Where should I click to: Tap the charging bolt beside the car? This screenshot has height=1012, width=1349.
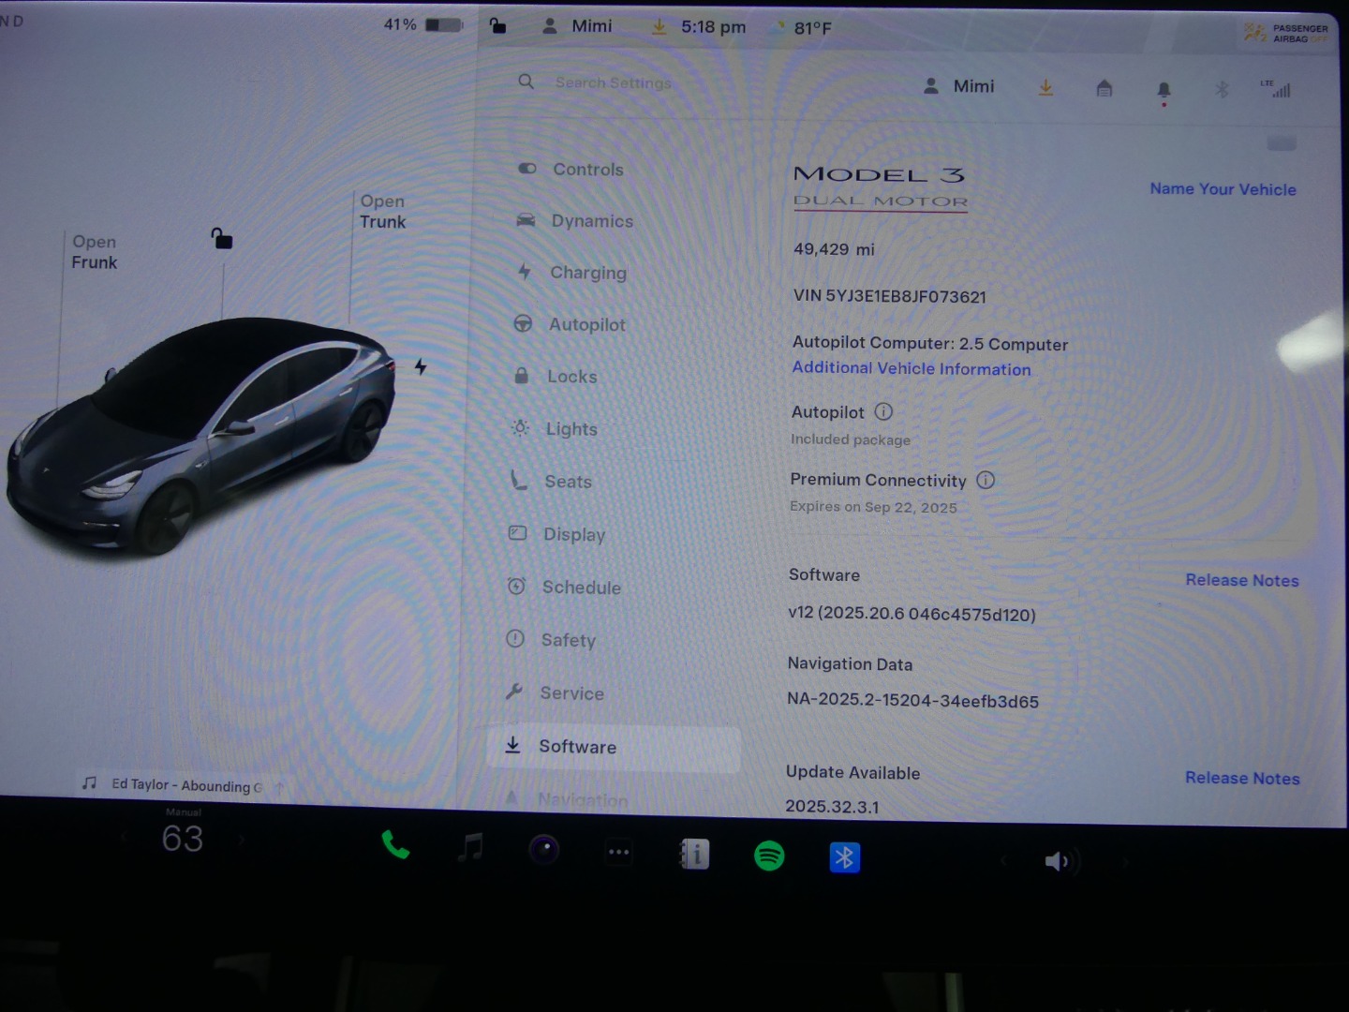coord(421,366)
